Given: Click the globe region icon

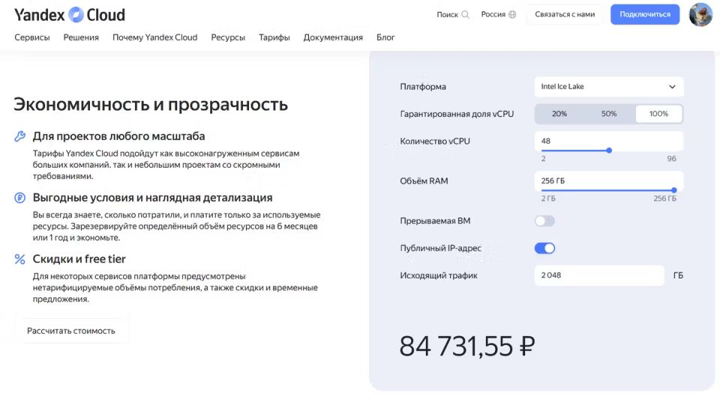Looking at the screenshot, I should [512, 14].
